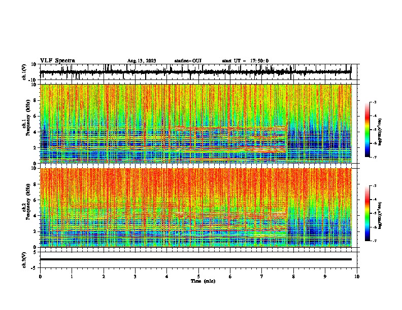The image size is (402, 310).
Task: Click Time axis tick label "7"
Action: click(262, 277)
